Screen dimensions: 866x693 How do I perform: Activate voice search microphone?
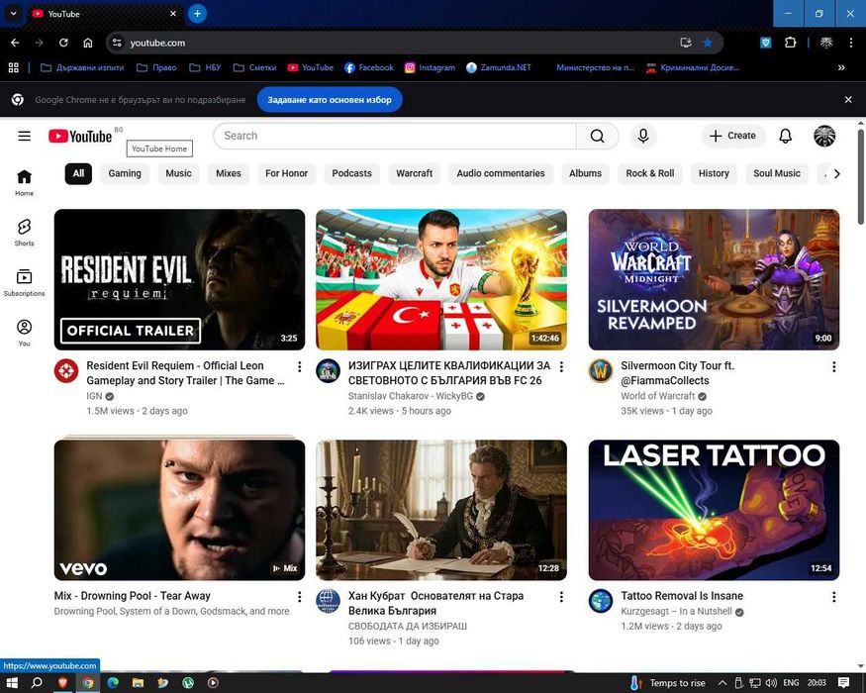coord(643,137)
